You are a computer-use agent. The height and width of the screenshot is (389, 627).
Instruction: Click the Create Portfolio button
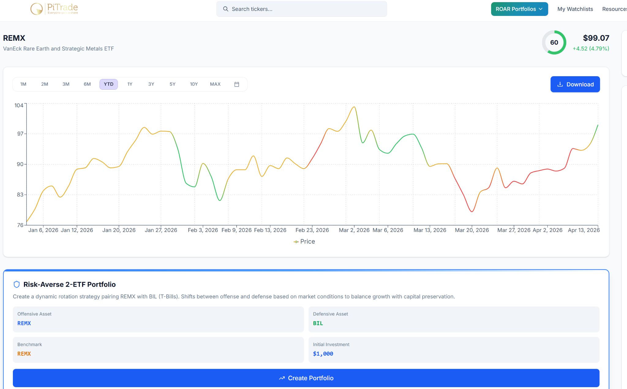306,378
